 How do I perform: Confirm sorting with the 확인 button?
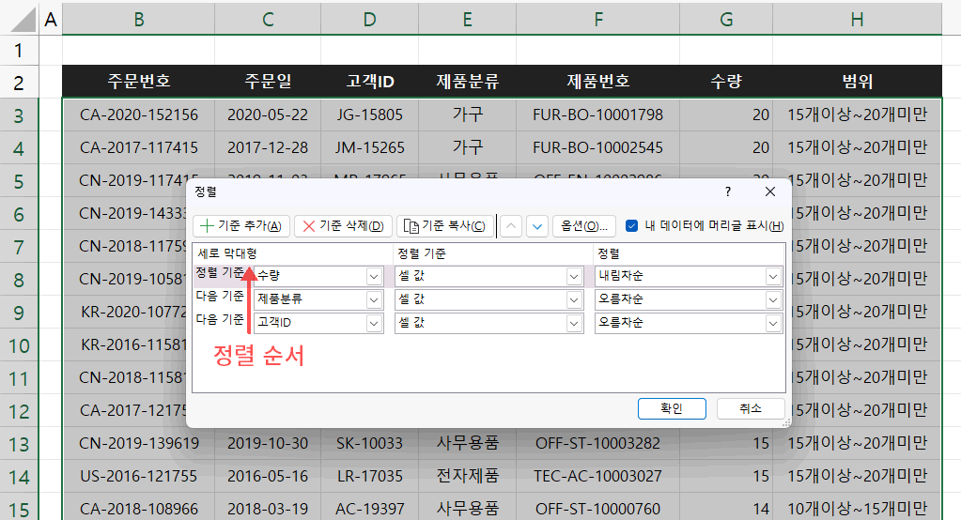tap(672, 408)
